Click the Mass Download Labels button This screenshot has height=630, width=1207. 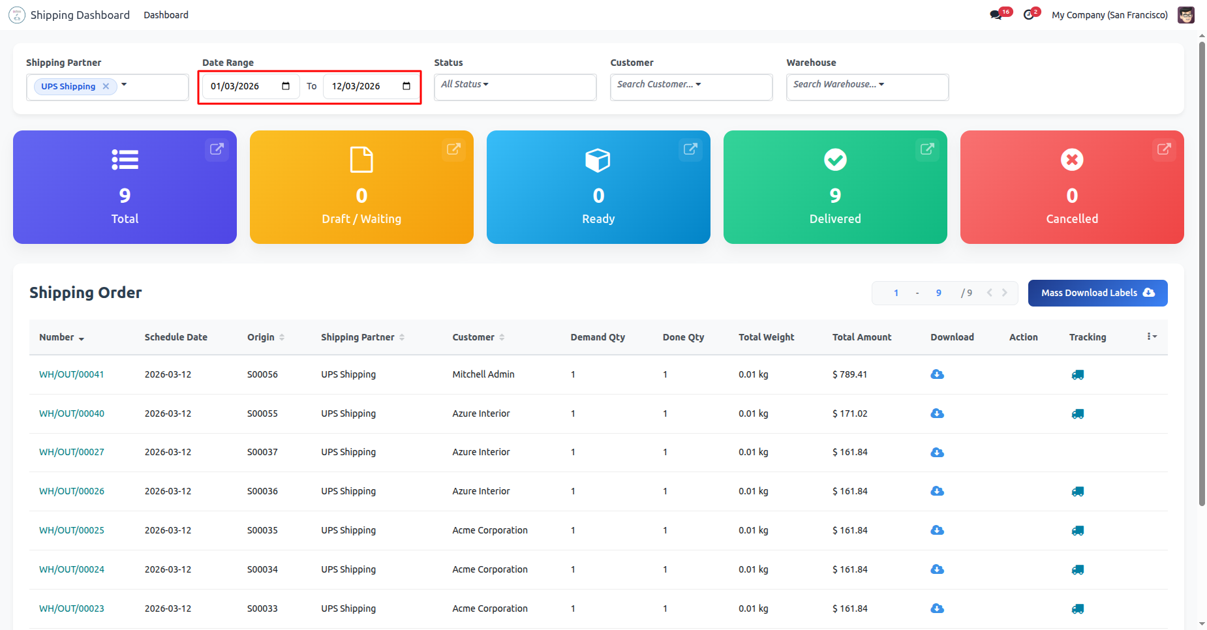(x=1097, y=293)
